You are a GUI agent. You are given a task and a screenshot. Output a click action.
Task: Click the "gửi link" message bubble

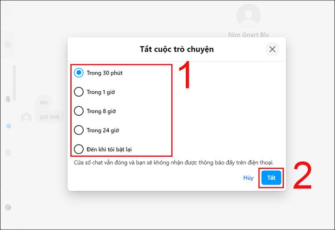click(x=50, y=117)
